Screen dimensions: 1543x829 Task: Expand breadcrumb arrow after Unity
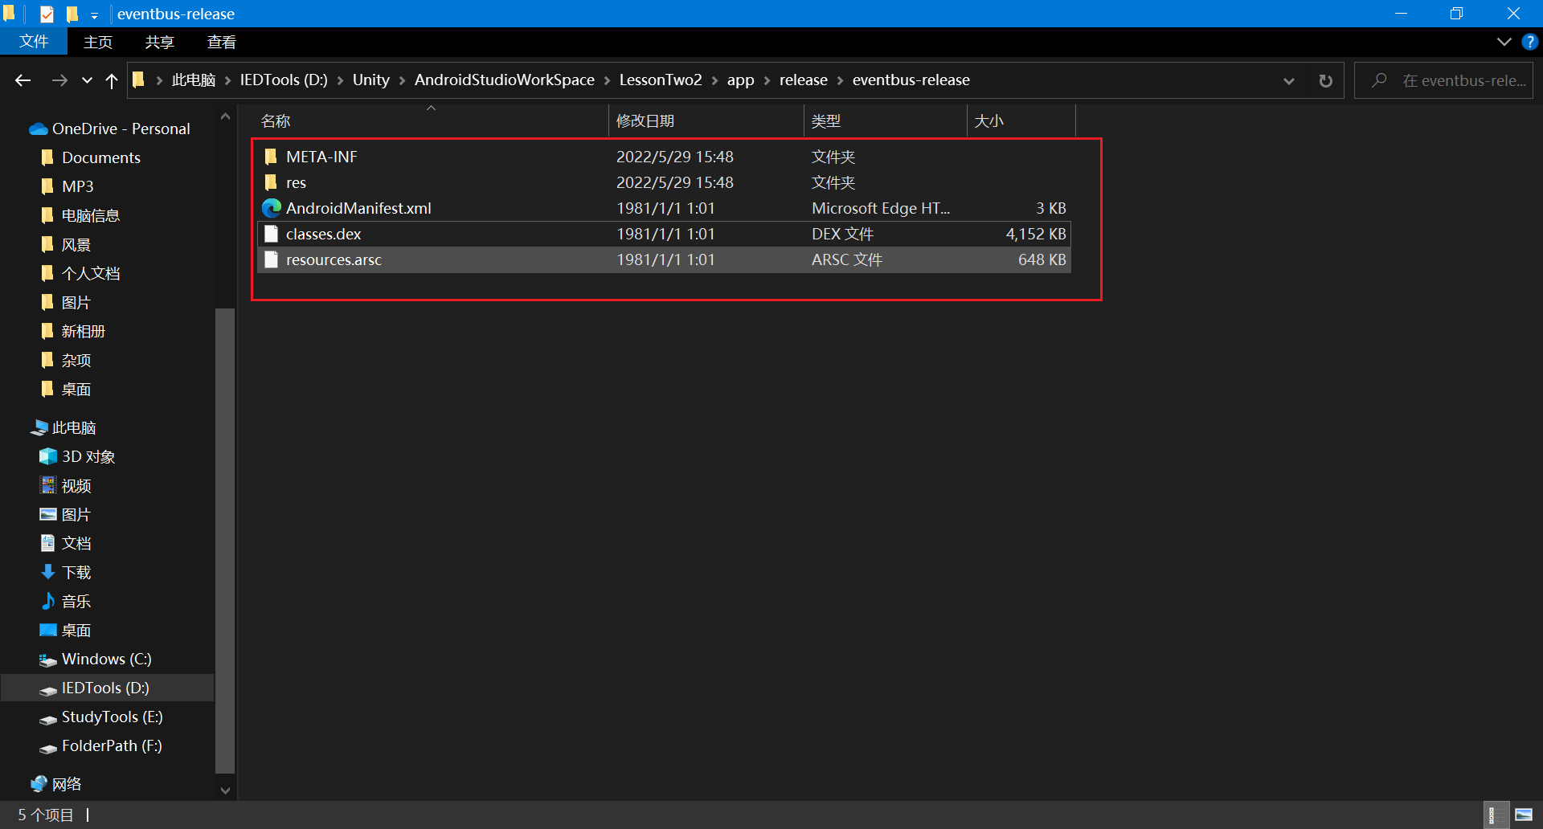402,80
